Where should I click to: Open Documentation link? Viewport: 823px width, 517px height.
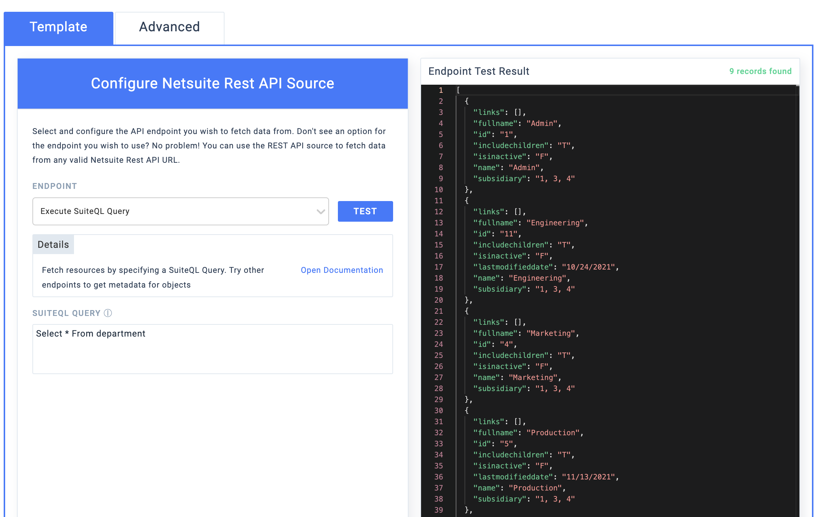pyautogui.click(x=342, y=270)
